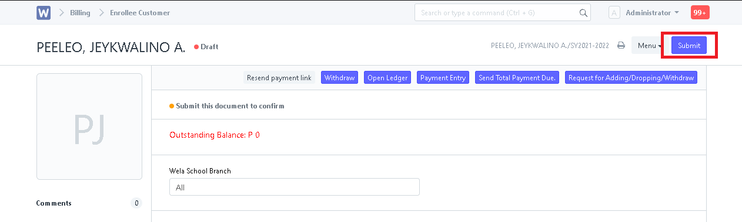Viewport: 742px width, 222px height.
Task: Click the W home logo icon
Action: point(44,12)
